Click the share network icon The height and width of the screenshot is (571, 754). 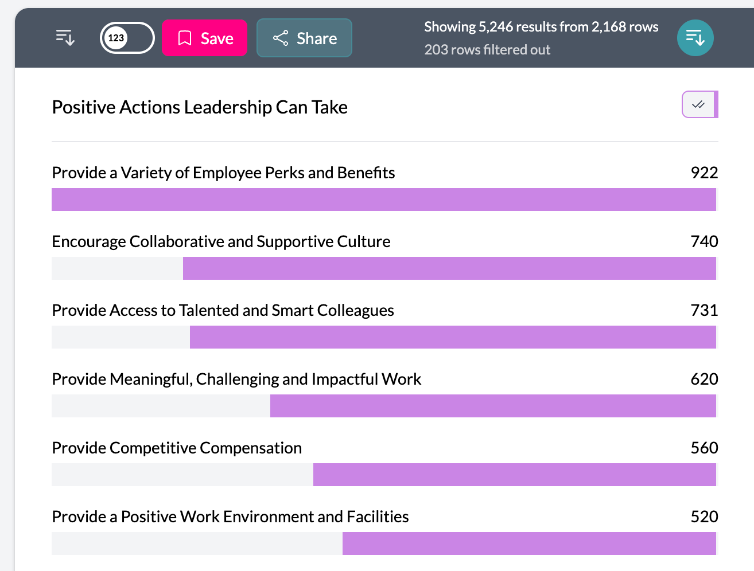[x=281, y=38]
